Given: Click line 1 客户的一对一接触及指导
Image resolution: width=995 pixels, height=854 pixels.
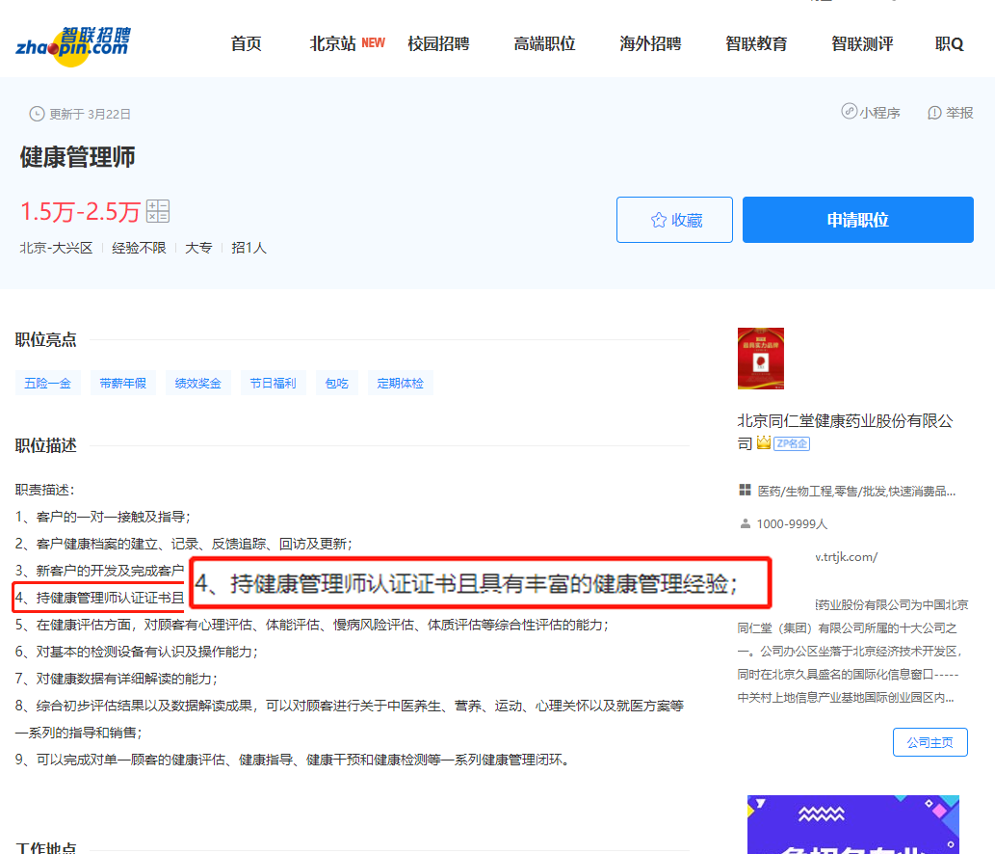Looking at the screenshot, I should point(103,517).
